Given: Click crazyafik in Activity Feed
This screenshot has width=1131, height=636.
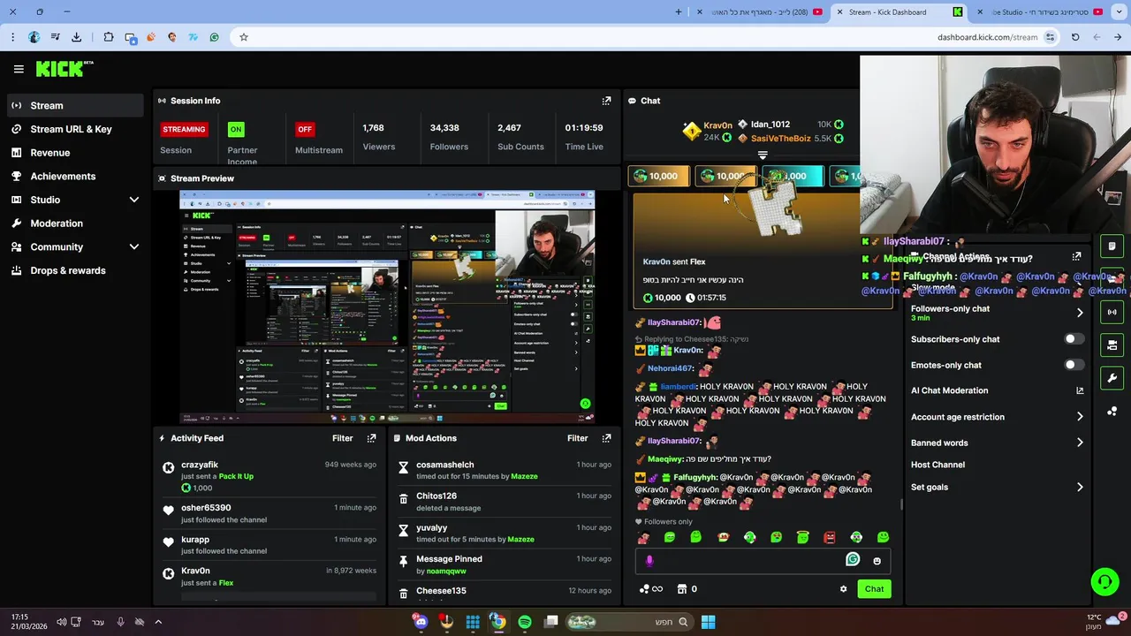Looking at the screenshot, I should pyautogui.click(x=200, y=465).
